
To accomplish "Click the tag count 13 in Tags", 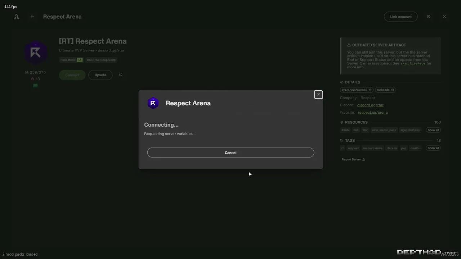I will [x=439, y=141].
